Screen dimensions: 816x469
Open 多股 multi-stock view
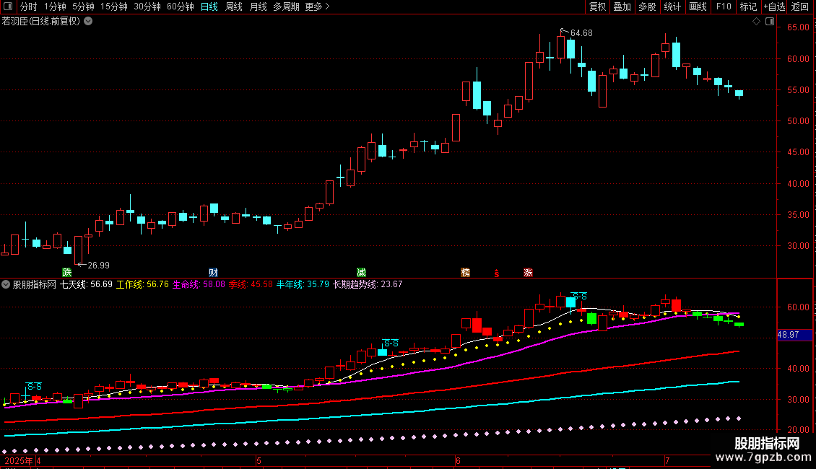point(647,6)
